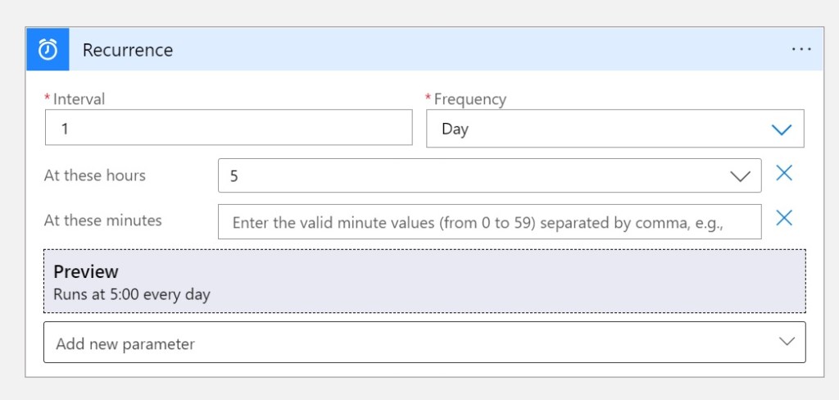Focus the Interval input field
Screen dimensions: 839x400
click(229, 129)
